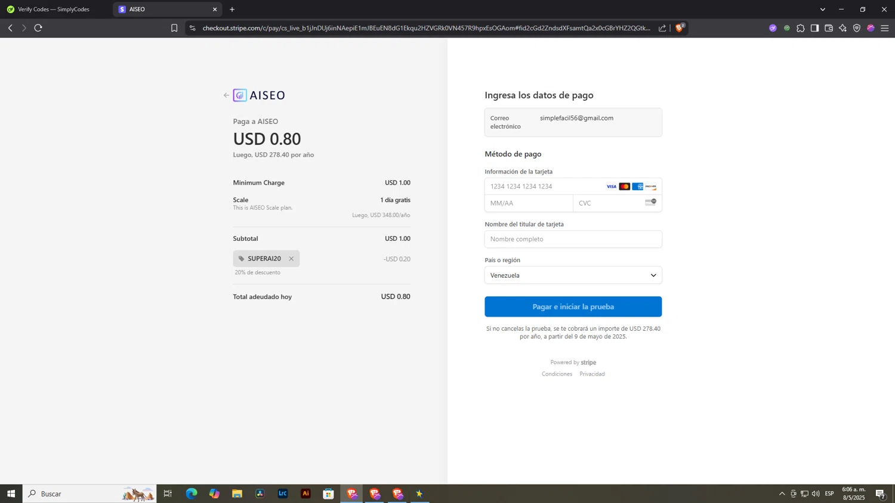This screenshot has width=895, height=503.
Task: Show hidden system tray icons
Action: click(782, 493)
